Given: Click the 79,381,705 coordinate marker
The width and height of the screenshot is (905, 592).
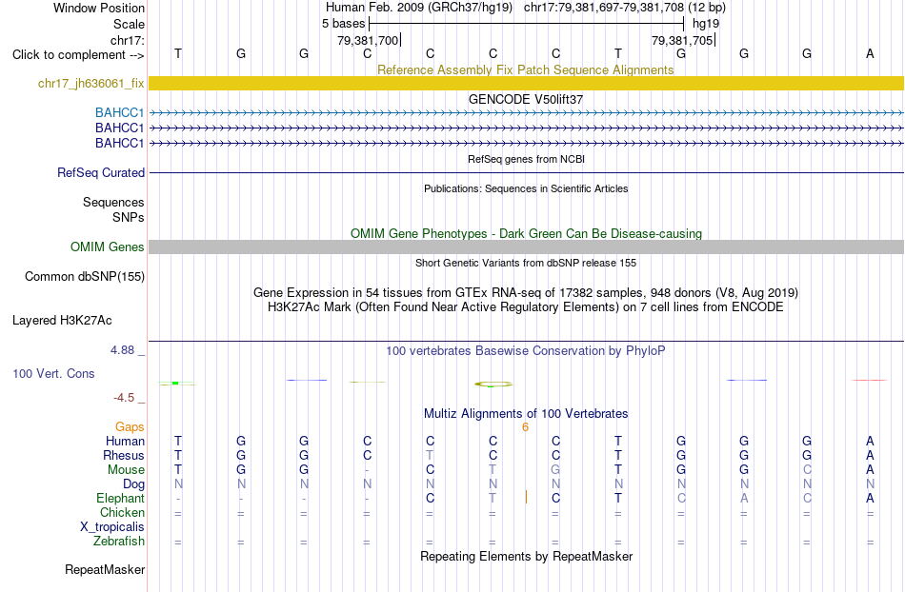Looking at the screenshot, I should (683, 40).
